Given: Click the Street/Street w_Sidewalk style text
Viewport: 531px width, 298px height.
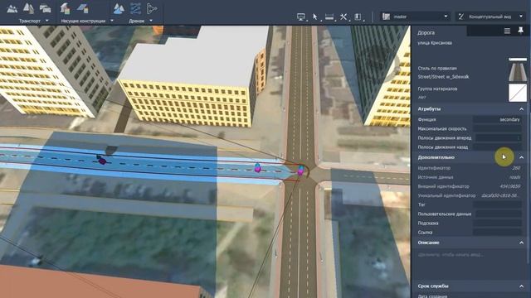Looking at the screenshot, I should (x=443, y=77).
